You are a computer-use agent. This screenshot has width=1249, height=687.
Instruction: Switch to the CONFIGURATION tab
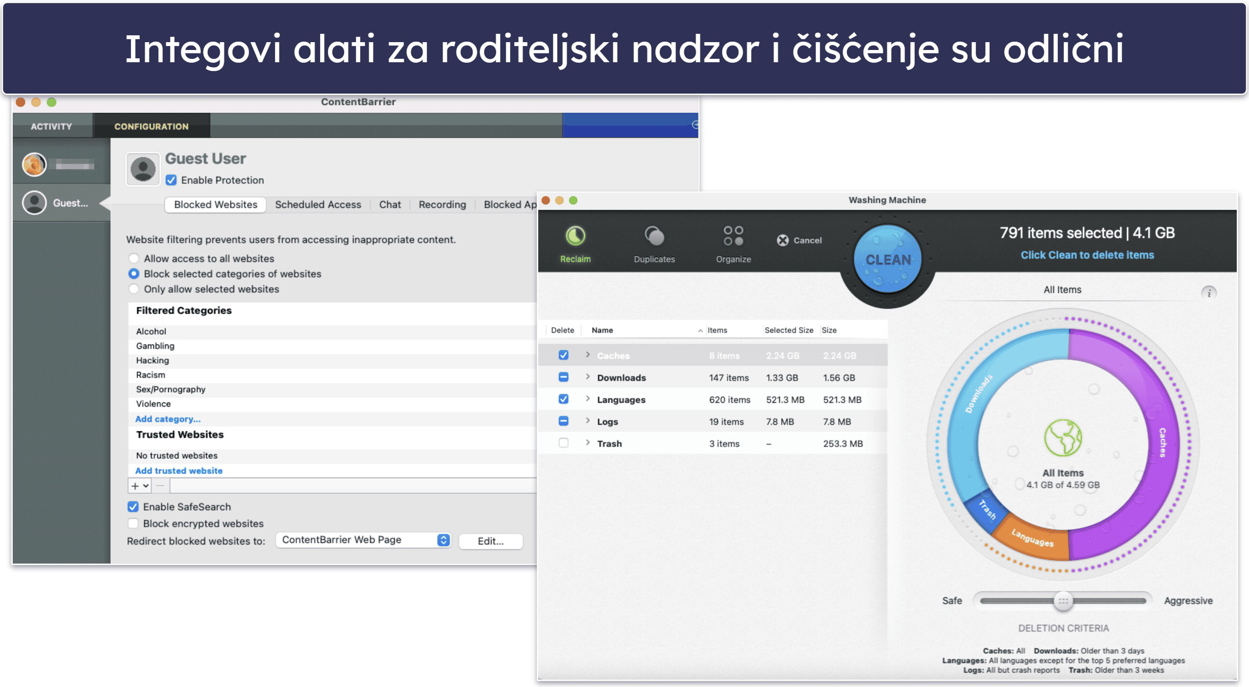coord(151,126)
